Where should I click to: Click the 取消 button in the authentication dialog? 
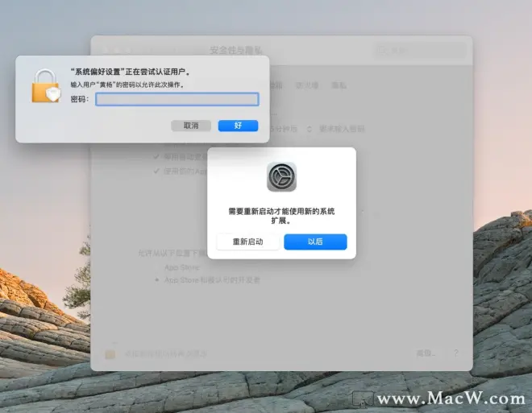click(191, 126)
